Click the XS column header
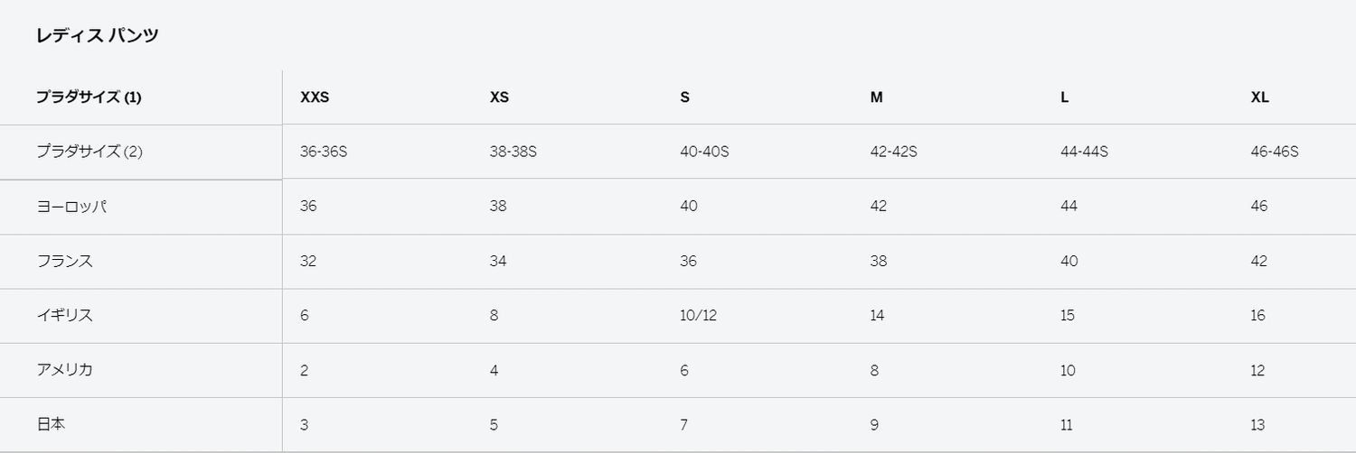 coord(499,97)
